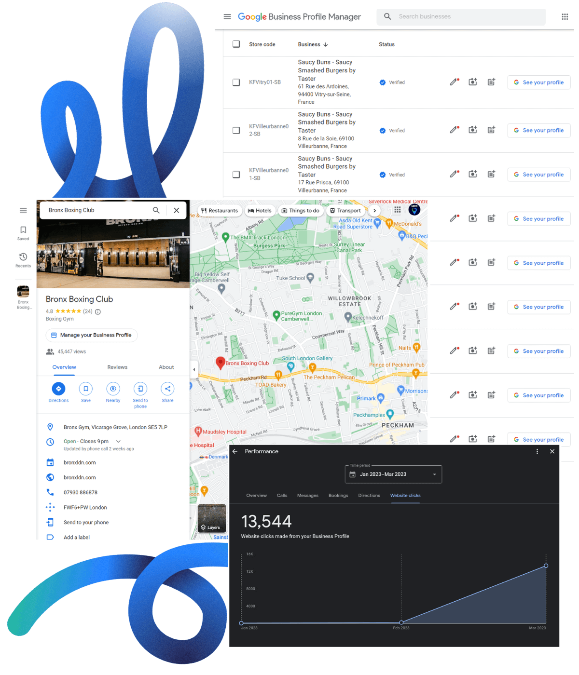Click the Maps search magnifier icon

pos(156,210)
